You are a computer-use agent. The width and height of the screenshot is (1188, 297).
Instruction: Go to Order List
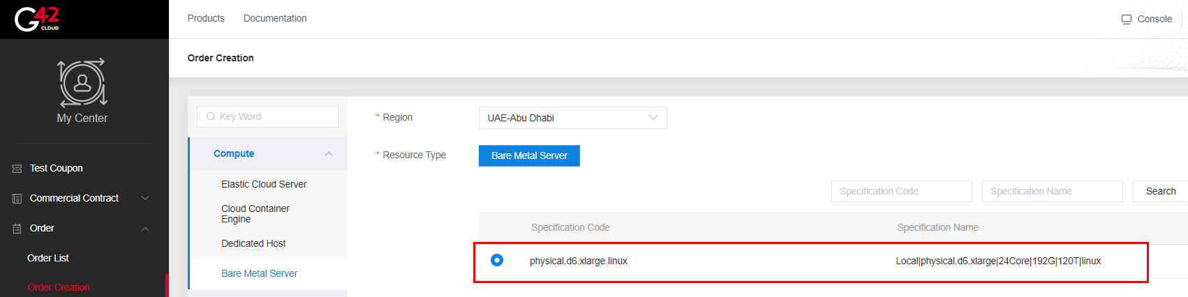click(48, 258)
